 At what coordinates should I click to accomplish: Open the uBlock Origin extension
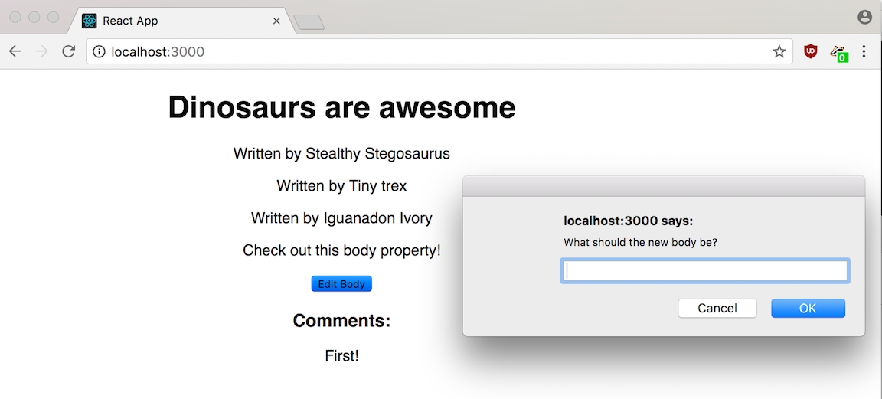point(810,51)
